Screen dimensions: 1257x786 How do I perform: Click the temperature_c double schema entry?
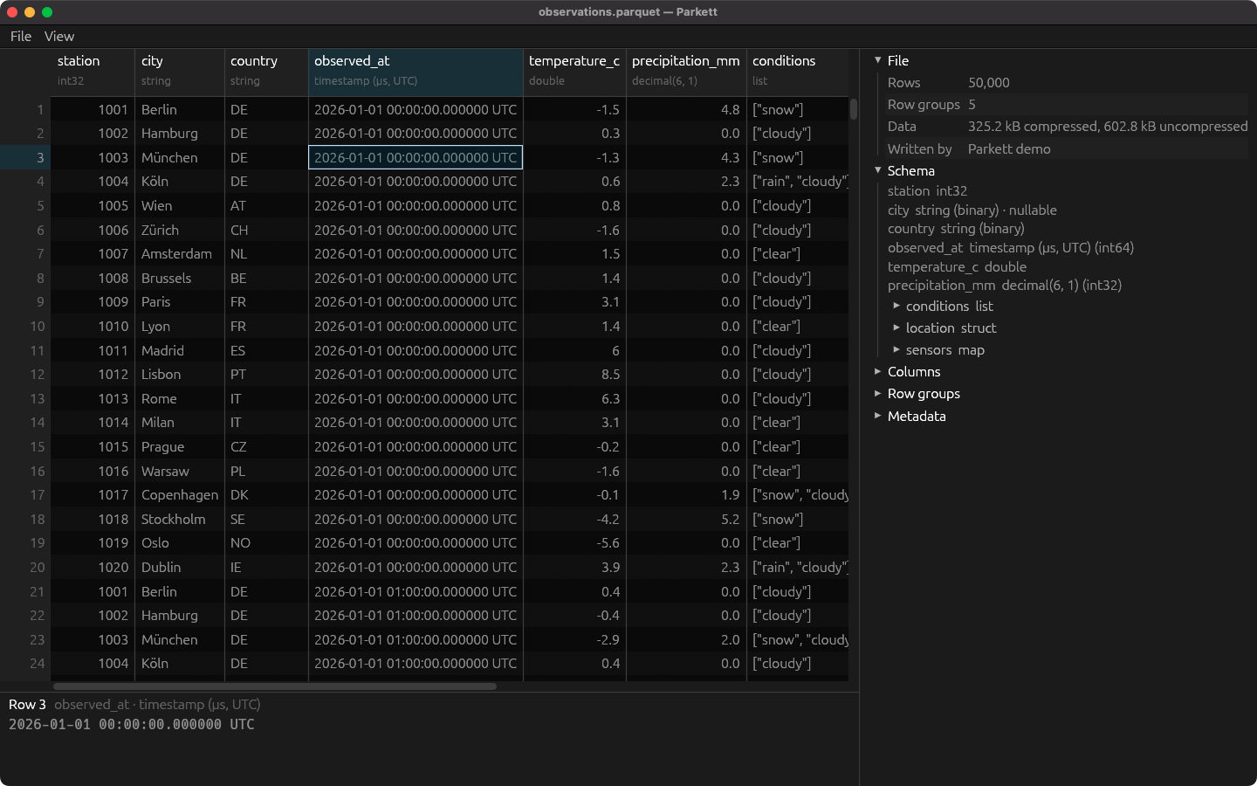(x=957, y=266)
